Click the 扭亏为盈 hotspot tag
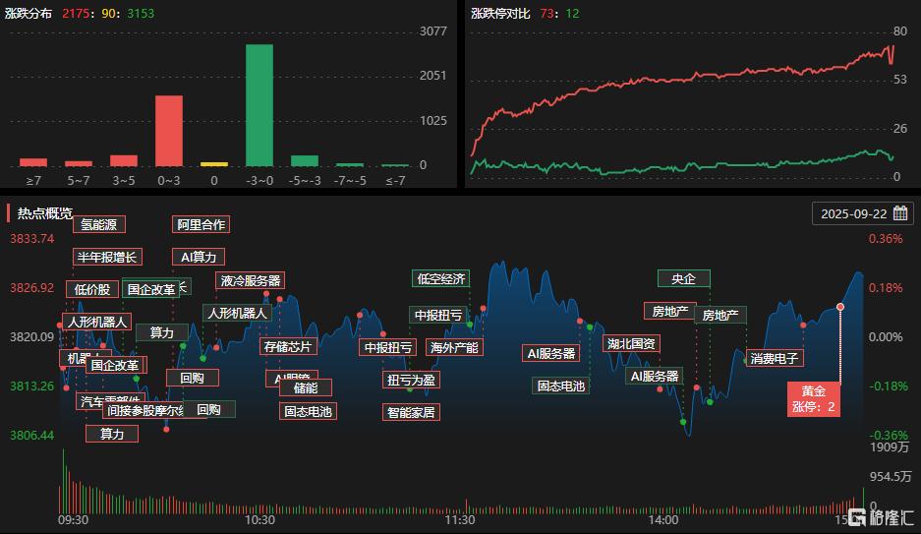Screen dimensions: 921x534 coord(410,380)
